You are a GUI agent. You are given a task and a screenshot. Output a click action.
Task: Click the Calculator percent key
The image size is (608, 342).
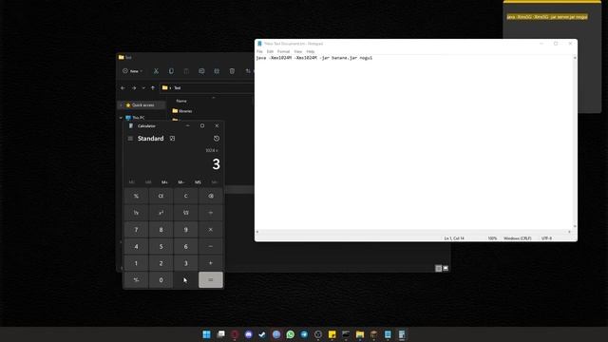(x=136, y=197)
